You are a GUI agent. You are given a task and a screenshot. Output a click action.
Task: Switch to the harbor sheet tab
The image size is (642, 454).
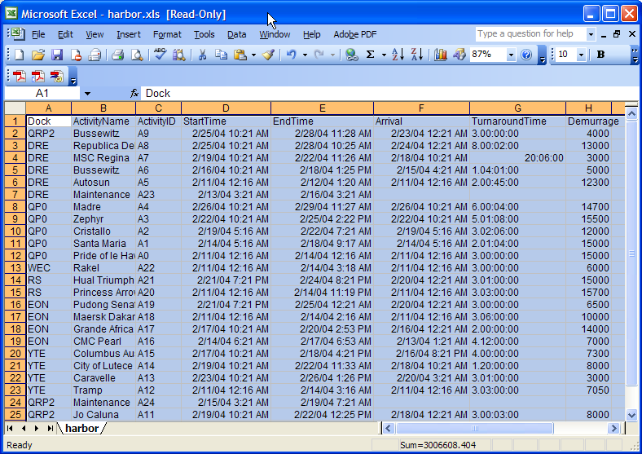click(81, 429)
